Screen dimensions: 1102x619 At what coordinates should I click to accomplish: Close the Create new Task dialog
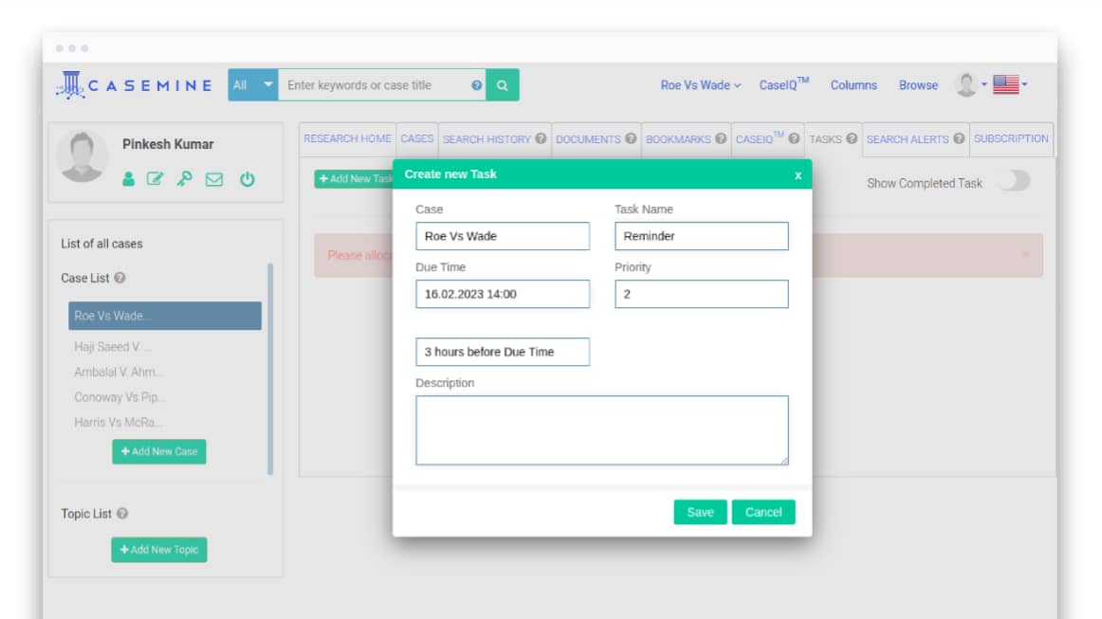(798, 175)
